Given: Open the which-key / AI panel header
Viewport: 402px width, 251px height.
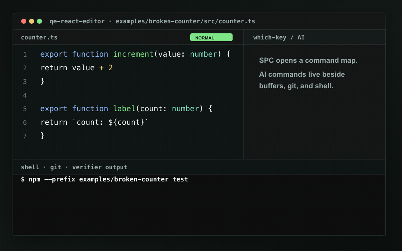Looking at the screenshot, I should [x=279, y=37].
